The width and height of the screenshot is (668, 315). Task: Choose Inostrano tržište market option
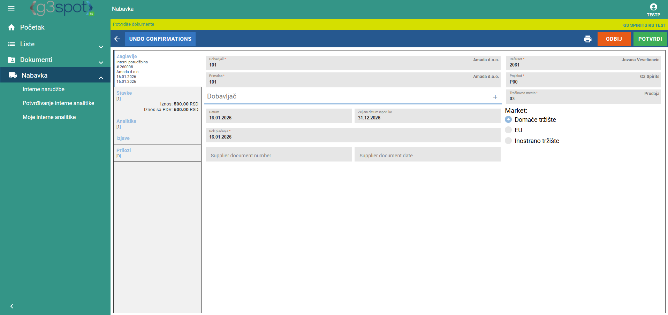508,141
